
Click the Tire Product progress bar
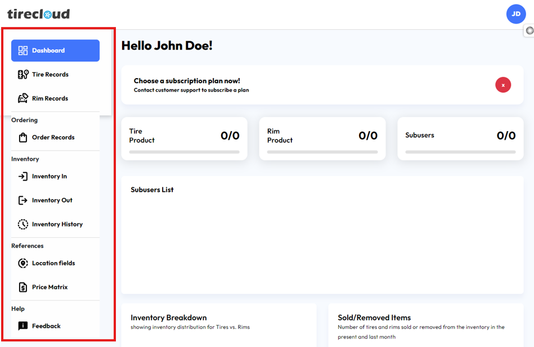pos(184,152)
